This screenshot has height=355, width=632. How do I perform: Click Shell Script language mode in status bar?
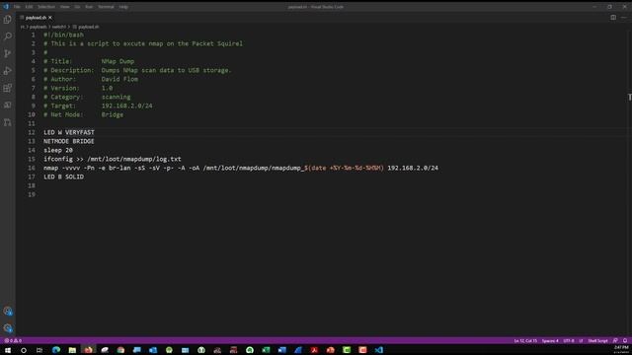[597, 341]
